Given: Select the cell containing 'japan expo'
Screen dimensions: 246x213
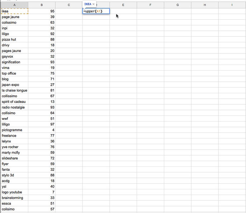Looking at the screenshot, I should 14,85.
